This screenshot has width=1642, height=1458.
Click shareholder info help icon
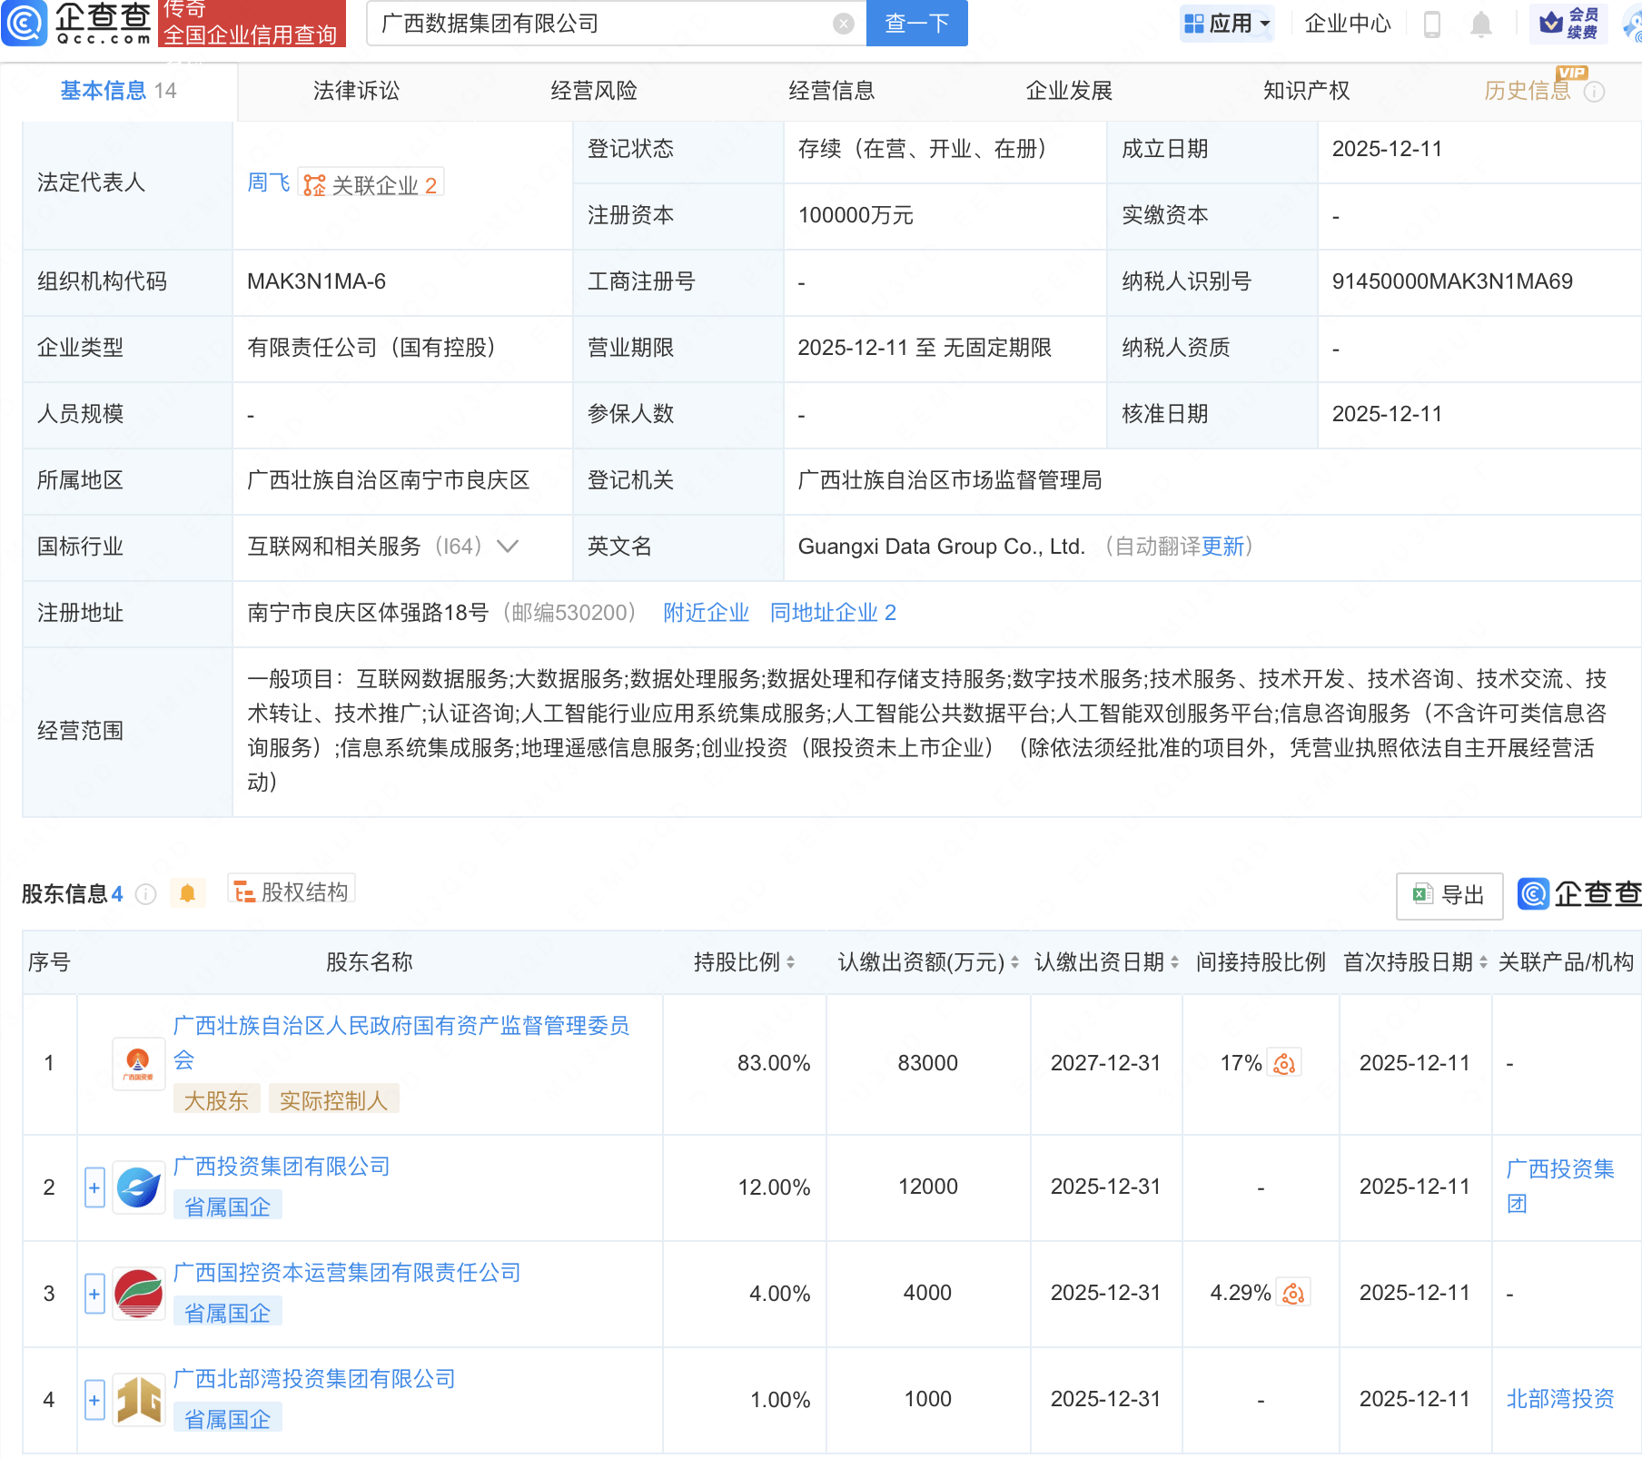(x=145, y=894)
